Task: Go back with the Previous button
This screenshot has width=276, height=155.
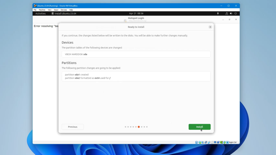Action: click(x=73, y=127)
